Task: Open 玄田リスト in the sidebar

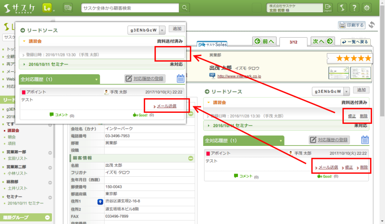Action: click(17, 159)
